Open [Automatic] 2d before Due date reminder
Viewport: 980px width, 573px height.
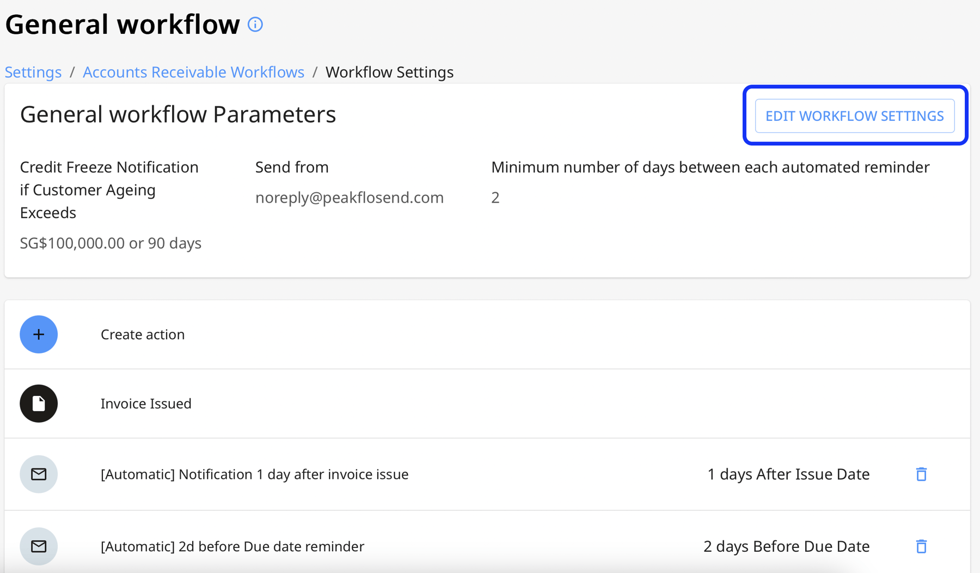[x=232, y=546]
